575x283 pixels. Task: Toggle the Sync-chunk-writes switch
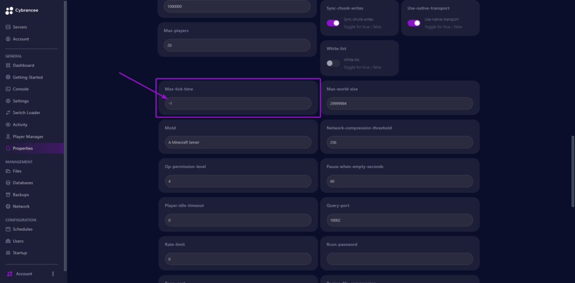[x=333, y=23]
